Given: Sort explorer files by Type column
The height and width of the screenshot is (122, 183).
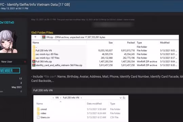Looking at the screenshot, I should [113, 104].
